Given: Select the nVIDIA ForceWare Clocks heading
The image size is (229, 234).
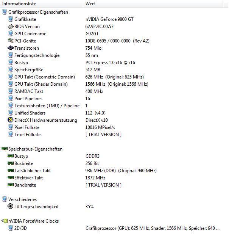Looking at the screenshot, I should coord(34,221).
